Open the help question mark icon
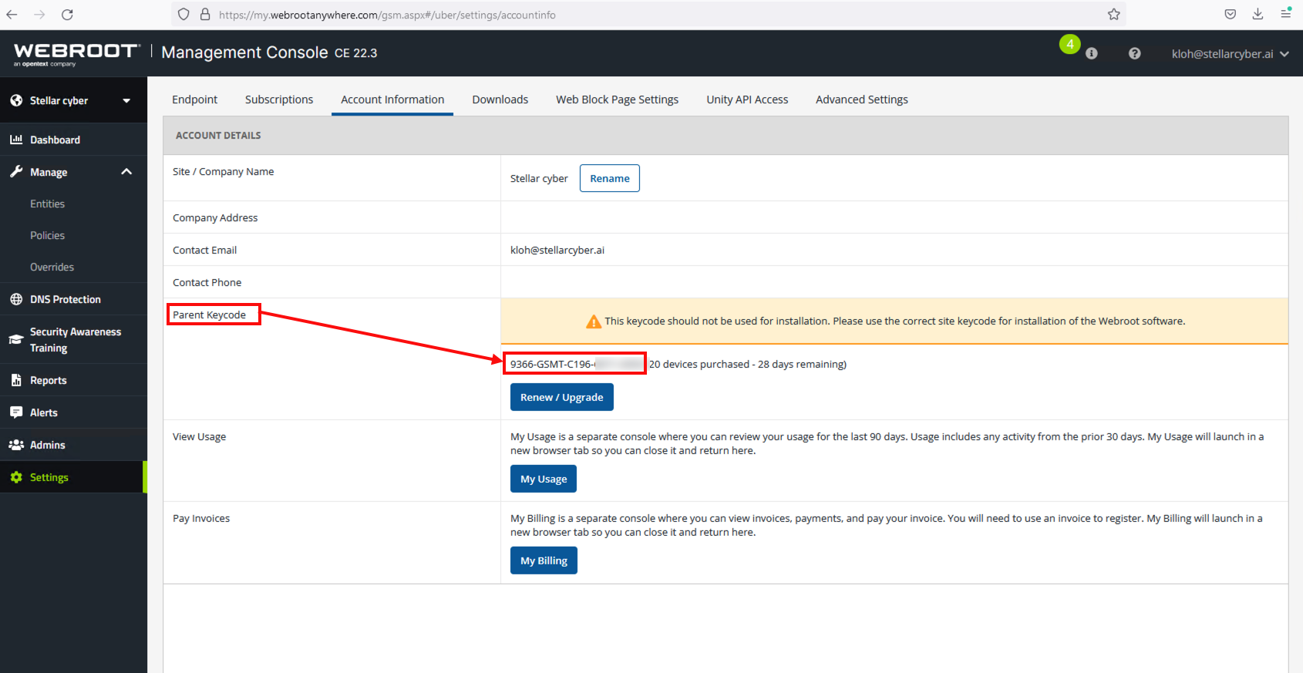Screen dimensions: 1303x673 coord(1134,54)
